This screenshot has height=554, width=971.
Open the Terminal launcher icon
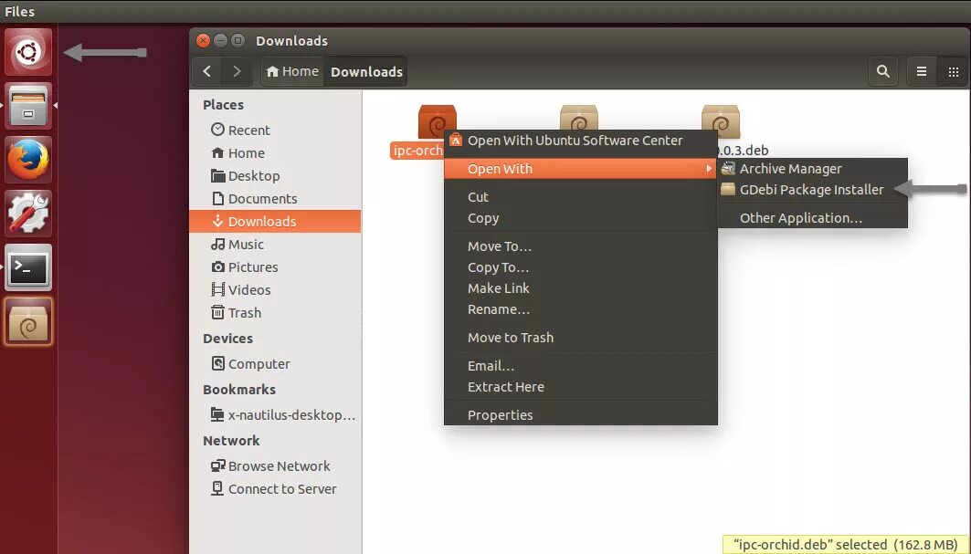tap(28, 267)
